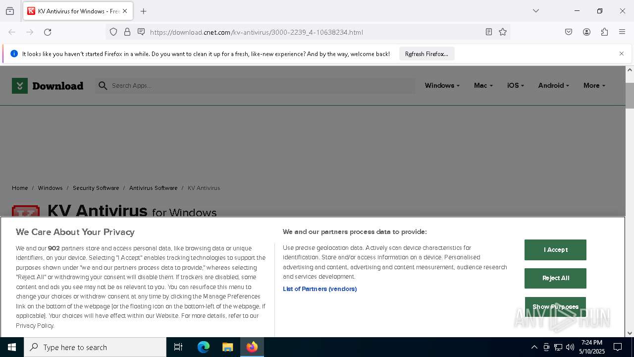The image size is (634, 357).
Task: Click taskbar Type here to search box
Action: pos(95,347)
